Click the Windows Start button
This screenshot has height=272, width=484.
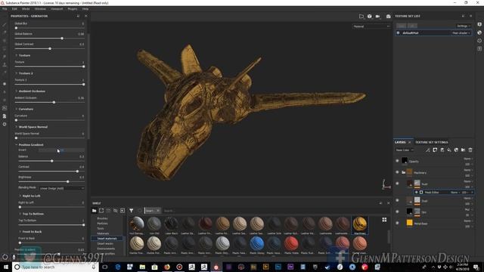coord(5,267)
